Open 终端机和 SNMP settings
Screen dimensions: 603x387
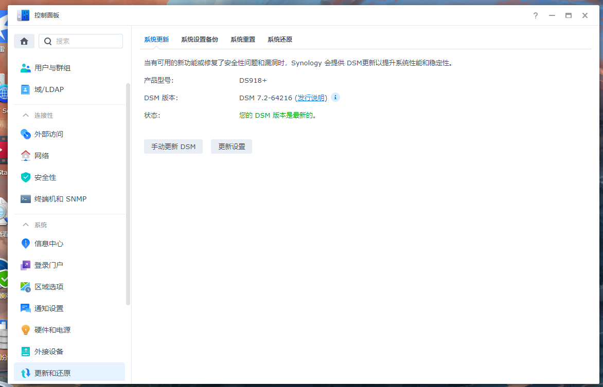(69, 199)
